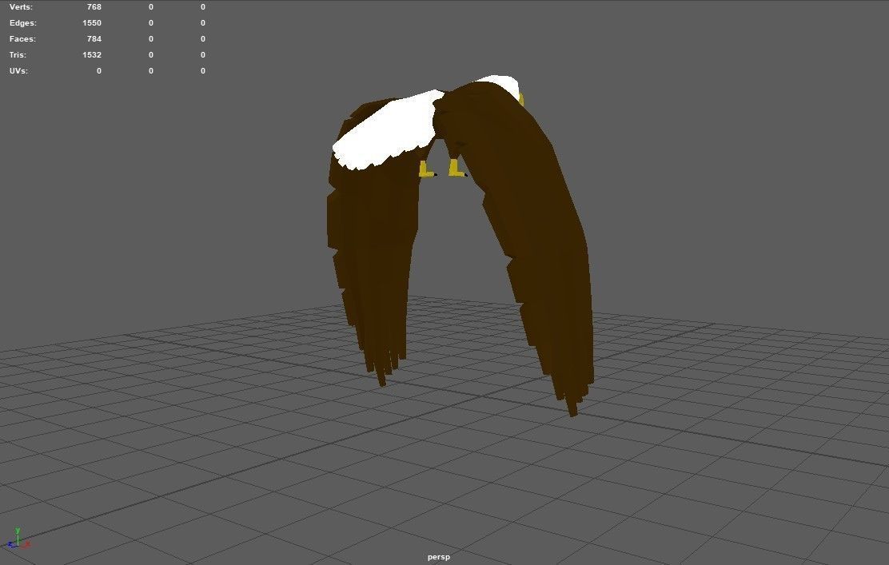Click the XYZ axis orientation gizmo

[x=18, y=539]
